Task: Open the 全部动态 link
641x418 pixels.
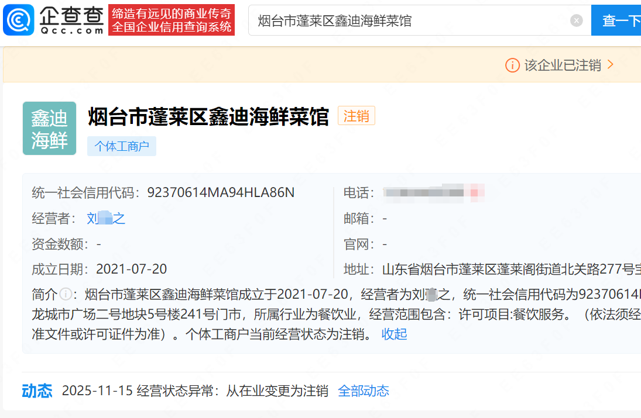Action: [x=364, y=391]
